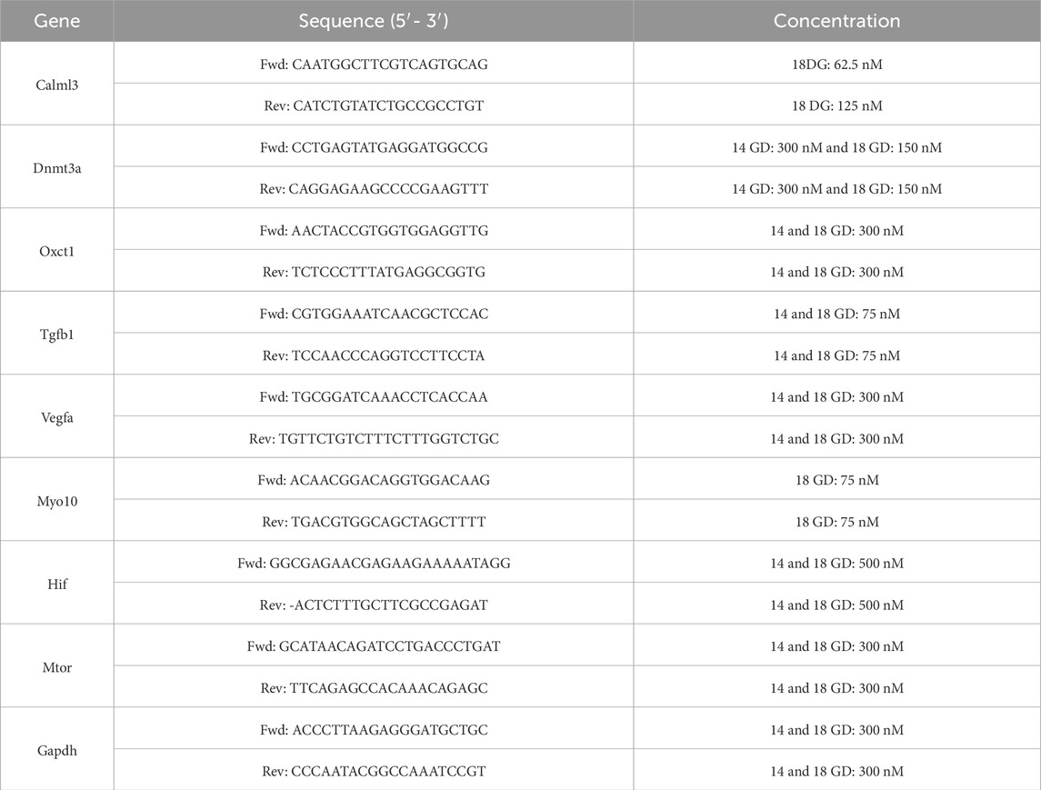Click the Sequence (5′- 3′) column header
This screenshot has width=1041, height=790.
pos(374,21)
